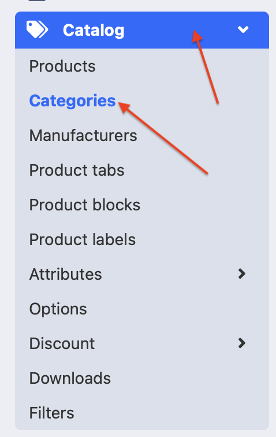Open Product blocks
The width and height of the screenshot is (276, 437).
(x=85, y=205)
